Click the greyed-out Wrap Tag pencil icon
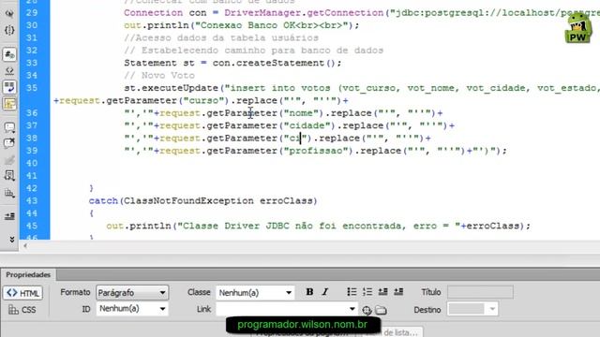This screenshot has width=600, height=337. tap(9, 160)
